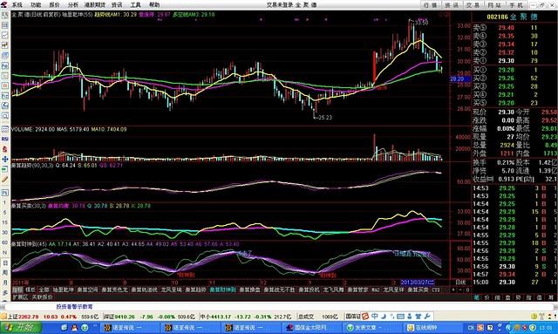The width and height of the screenshot is (558, 334).
Task: Click the red dollar sign icon in sidebar
Action: point(5,149)
